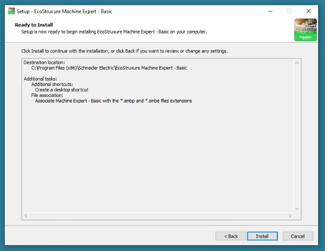Click summary box scroll left arrow
Screen dimensions: 325x251
click(x=26, y=216)
